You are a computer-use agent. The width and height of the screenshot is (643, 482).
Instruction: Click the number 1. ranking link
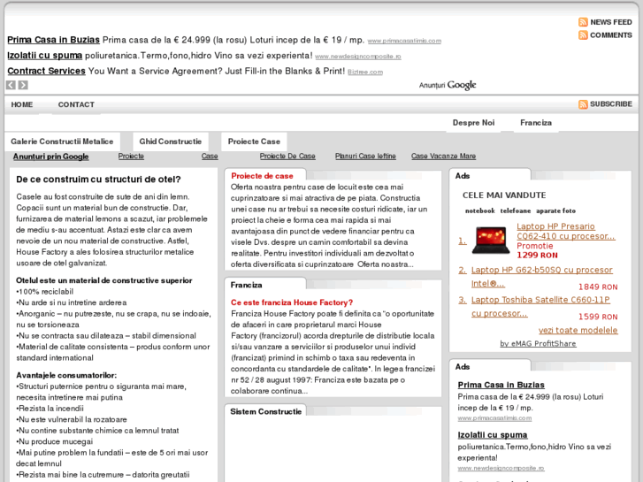(x=463, y=241)
